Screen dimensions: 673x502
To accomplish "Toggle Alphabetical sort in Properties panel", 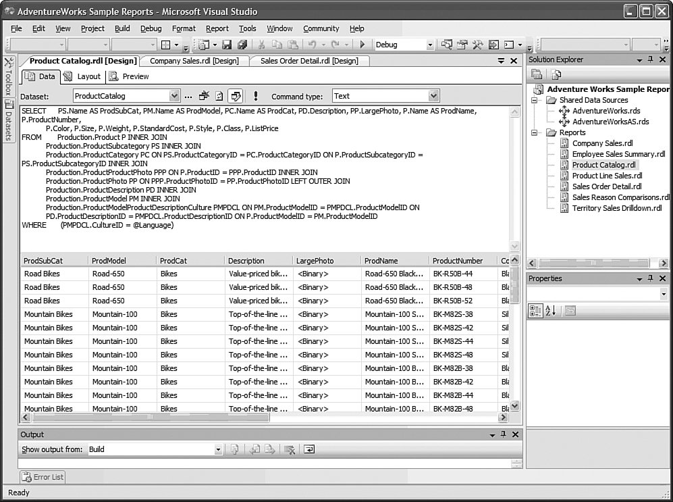I will pos(551,311).
